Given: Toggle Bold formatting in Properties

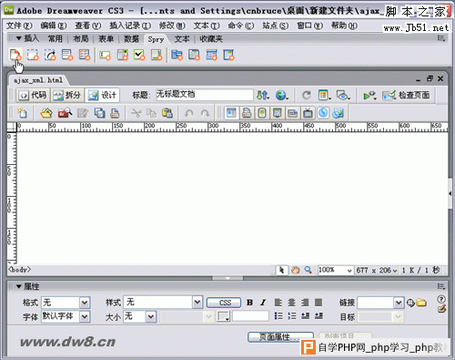Looking at the screenshot, I should coord(249,303).
